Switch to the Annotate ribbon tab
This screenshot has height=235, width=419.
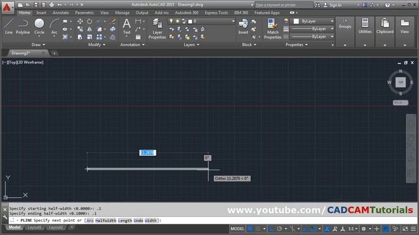coord(61,13)
